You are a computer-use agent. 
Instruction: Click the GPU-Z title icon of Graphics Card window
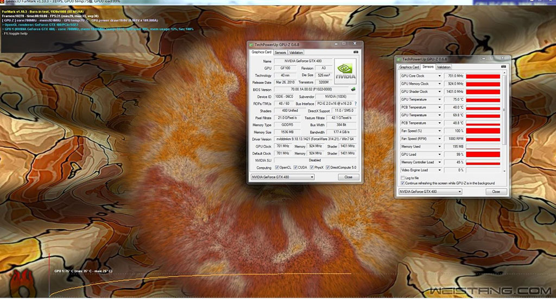[251, 44]
